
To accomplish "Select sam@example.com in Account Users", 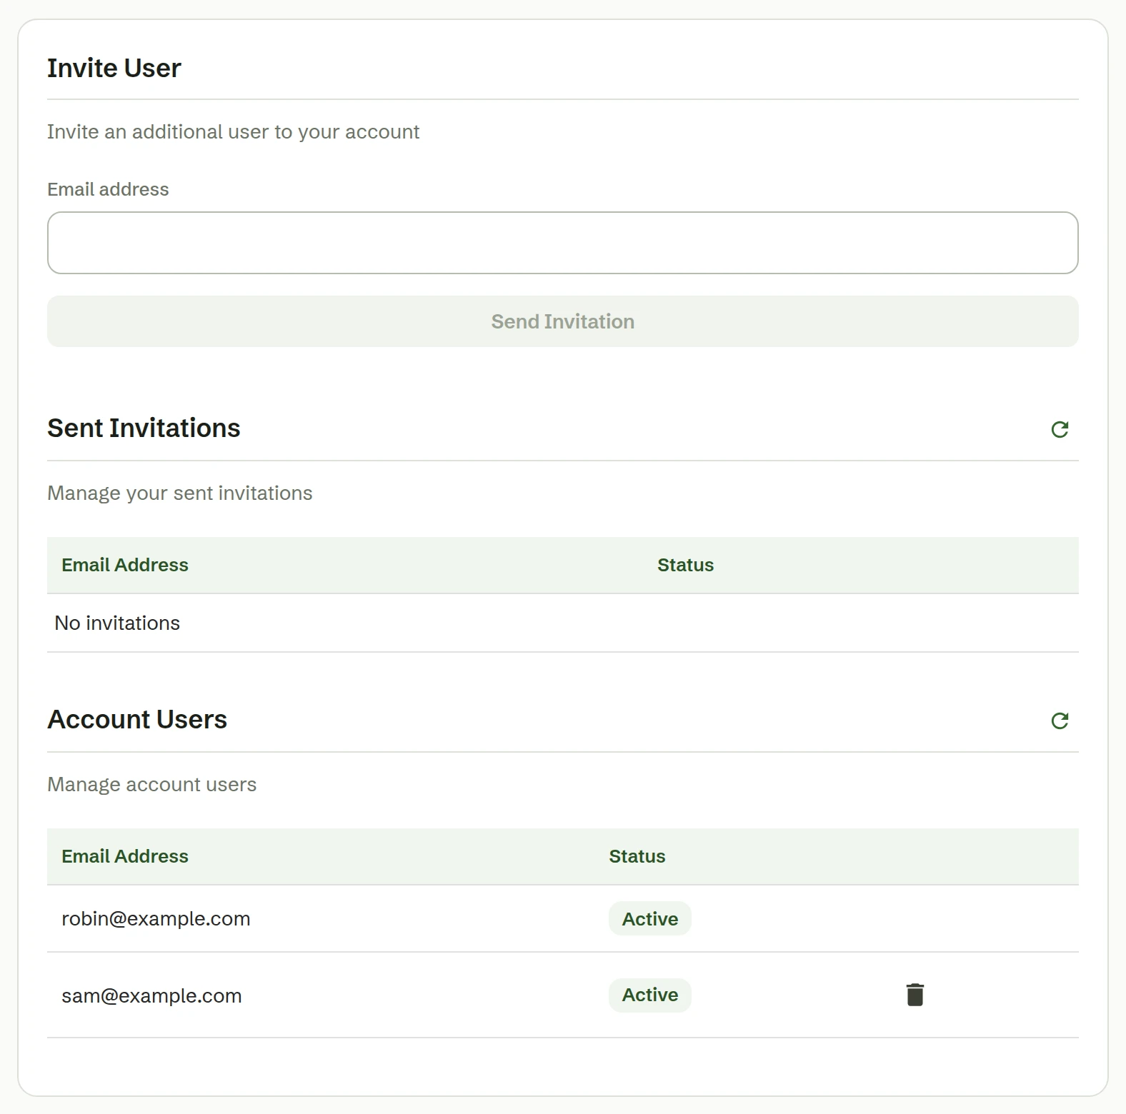I will (151, 995).
